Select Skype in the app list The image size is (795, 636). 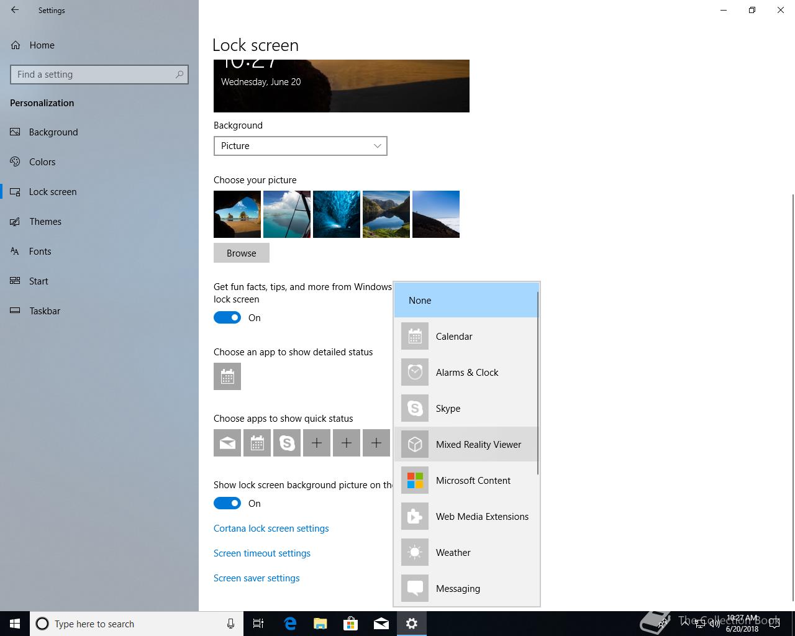click(466, 409)
